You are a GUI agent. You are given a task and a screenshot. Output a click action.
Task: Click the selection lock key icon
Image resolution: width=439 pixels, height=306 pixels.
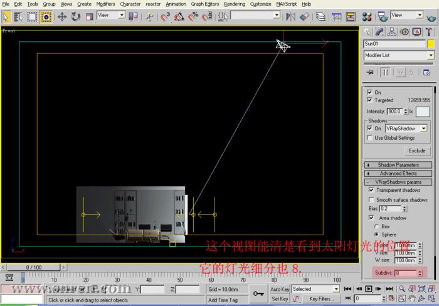pos(258,293)
